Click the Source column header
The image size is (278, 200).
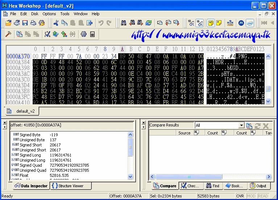coord(190,133)
